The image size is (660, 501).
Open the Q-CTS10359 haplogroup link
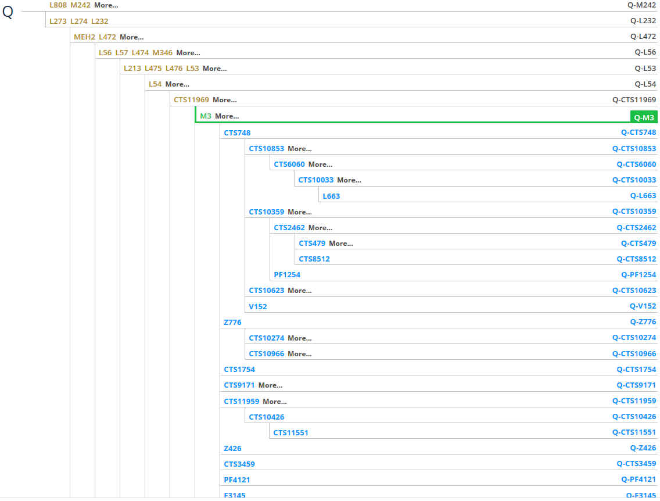tap(634, 212)
